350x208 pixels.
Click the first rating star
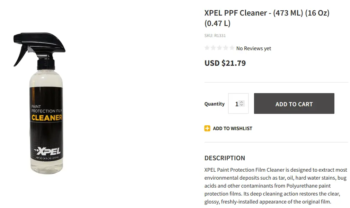click(207, 48)
